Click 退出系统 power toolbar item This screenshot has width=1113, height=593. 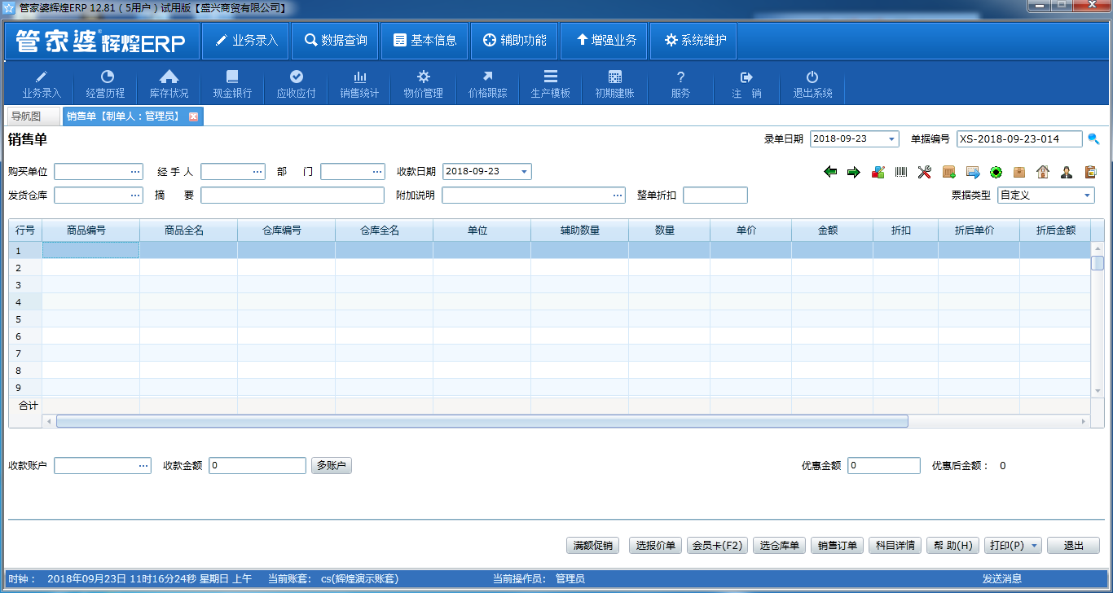coord(812,84)
